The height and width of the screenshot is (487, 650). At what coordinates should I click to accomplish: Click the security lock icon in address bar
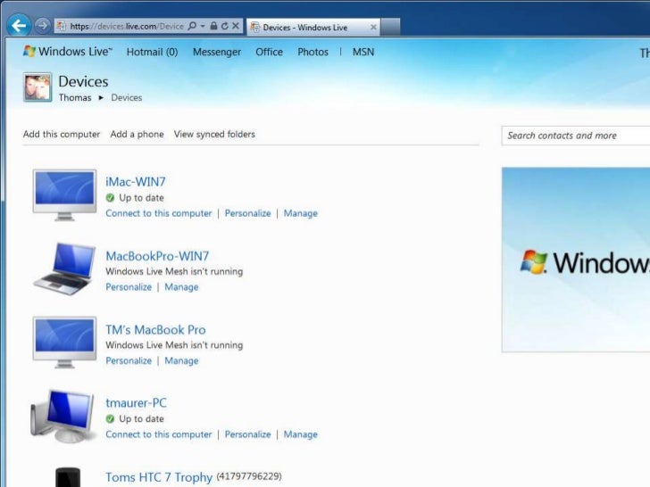213,26
